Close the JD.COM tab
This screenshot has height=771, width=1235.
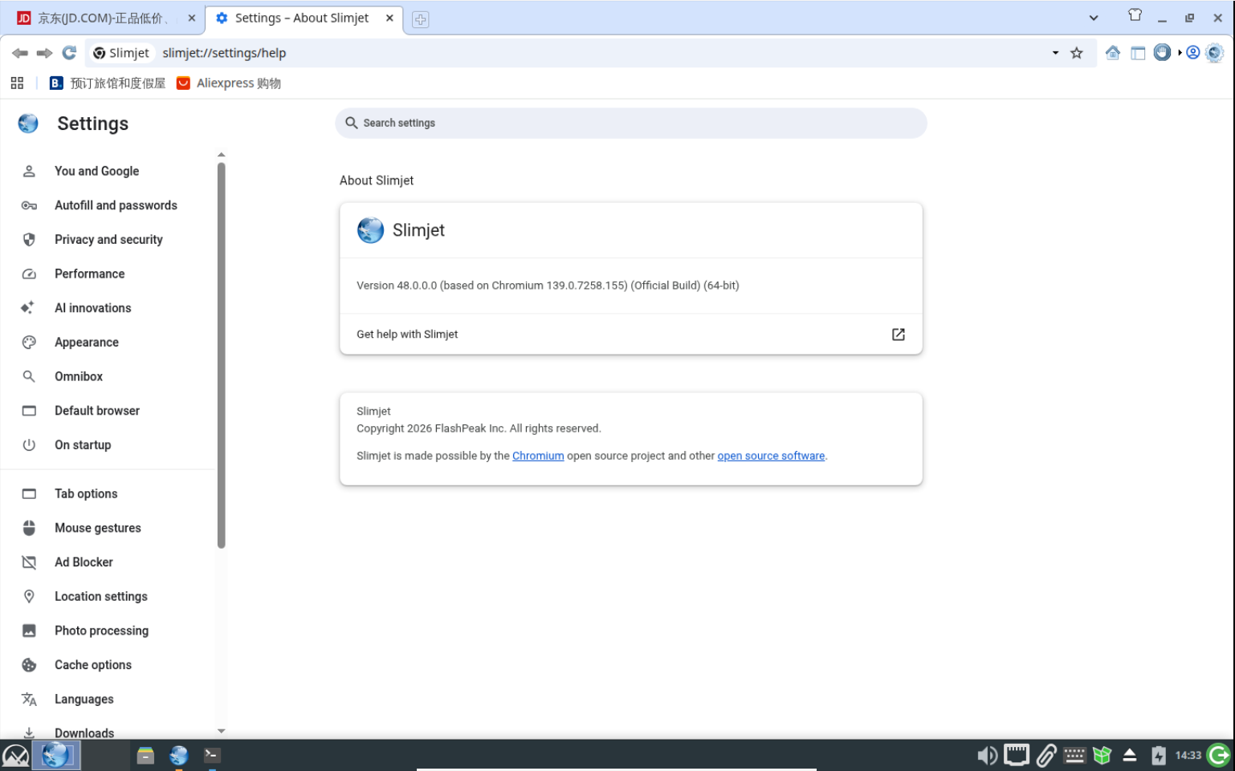coord(191,18)
